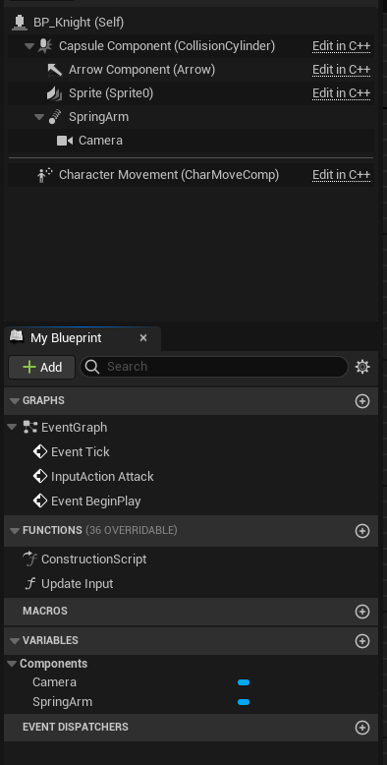387x765 pixels.
Task: Open My Blueprint settings gear
Action: point(362,367)
